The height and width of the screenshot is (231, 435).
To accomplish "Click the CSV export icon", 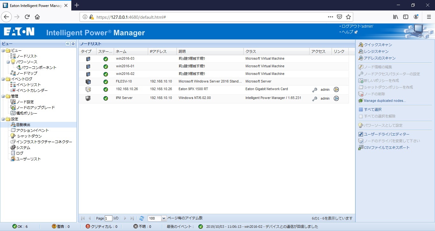I will click(x=361, y=148).
